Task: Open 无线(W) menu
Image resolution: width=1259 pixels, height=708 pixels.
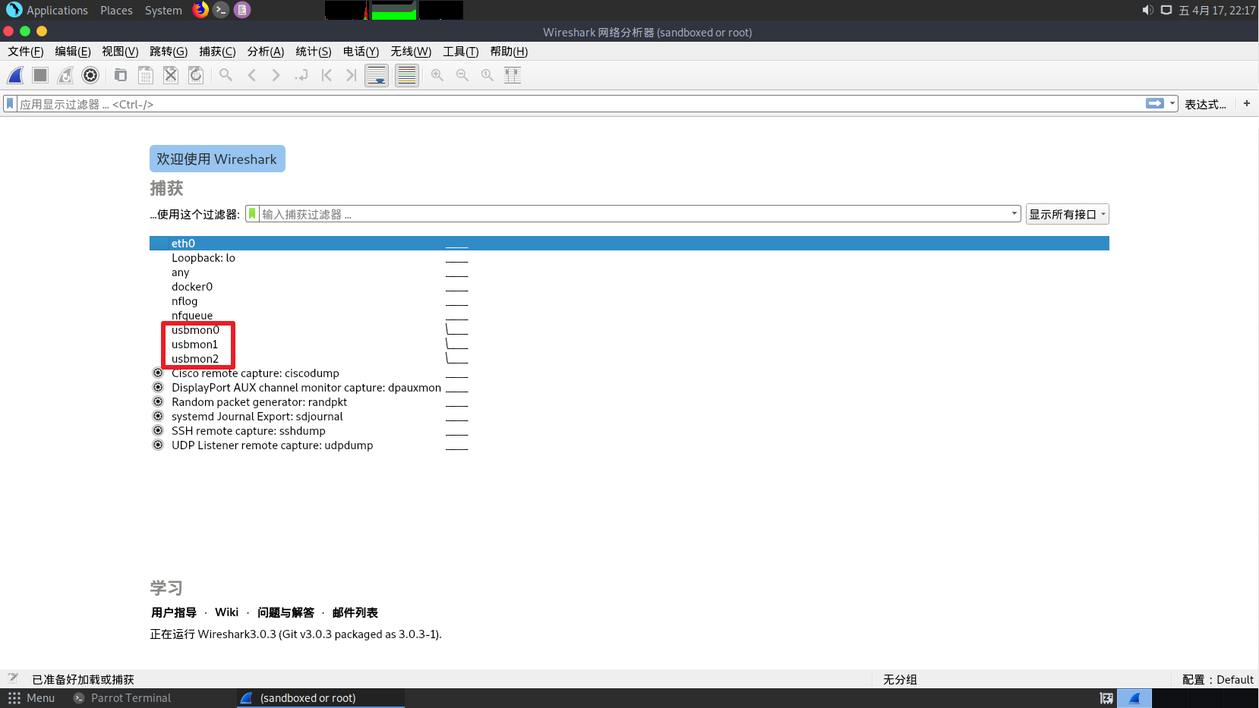Action: (411, 52)
